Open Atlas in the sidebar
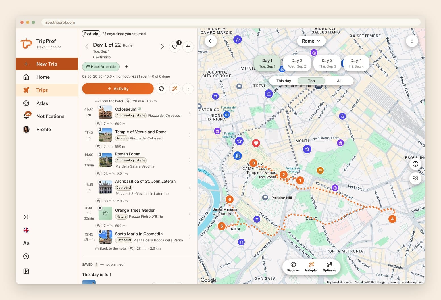This screenshot has height=300, width=441. (x=47, y=103)
